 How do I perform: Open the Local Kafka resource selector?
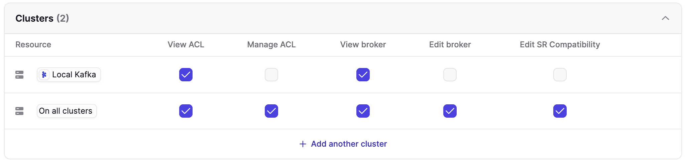(x=69, y=75)
